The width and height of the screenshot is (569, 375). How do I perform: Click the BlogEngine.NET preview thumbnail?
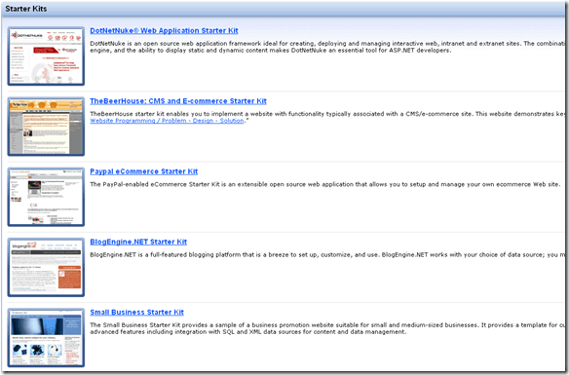tap(46, 267)
